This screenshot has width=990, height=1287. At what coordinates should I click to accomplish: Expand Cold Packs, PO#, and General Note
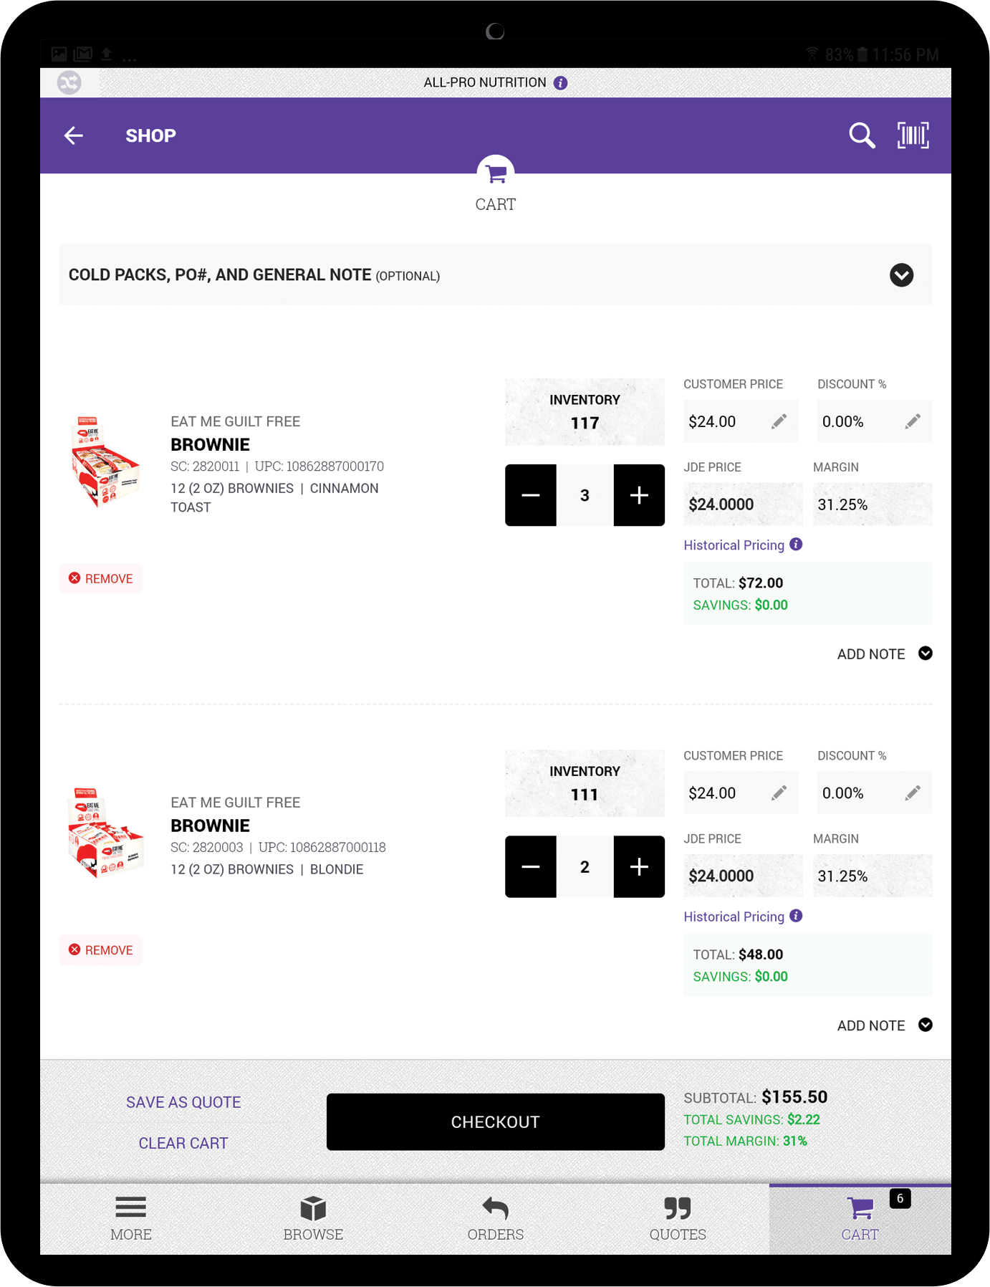click(901, 275)
